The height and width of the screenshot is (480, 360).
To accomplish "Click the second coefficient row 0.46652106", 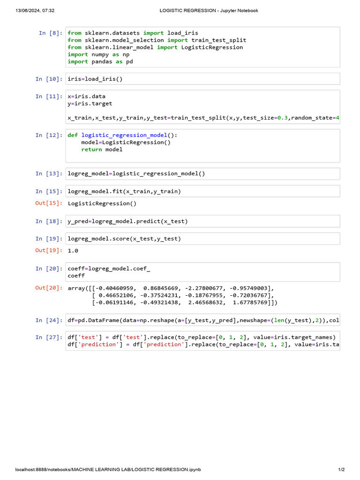I will point(183,295).
